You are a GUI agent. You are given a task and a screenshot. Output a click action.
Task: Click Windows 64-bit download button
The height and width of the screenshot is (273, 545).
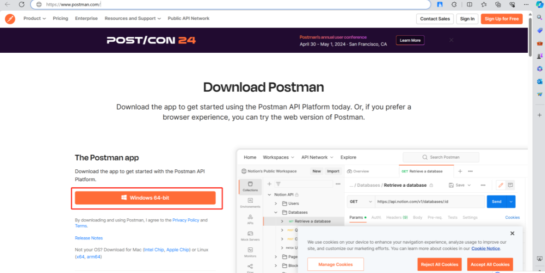click(145, 198)
